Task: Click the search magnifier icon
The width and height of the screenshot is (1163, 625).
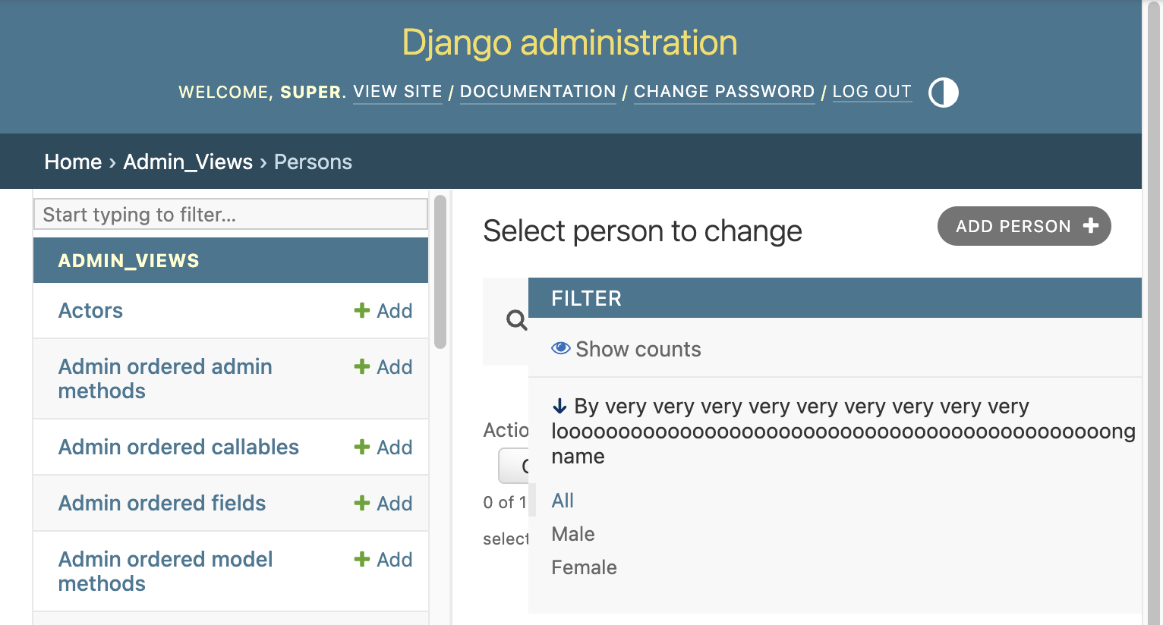Action: (516, 320)
